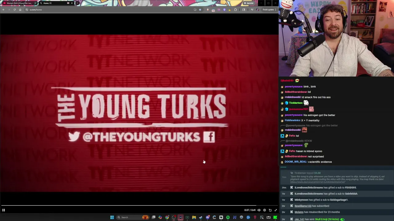
Task: Click robinhoodd's 'Id smack fire' message
Action: pos(316,97)
